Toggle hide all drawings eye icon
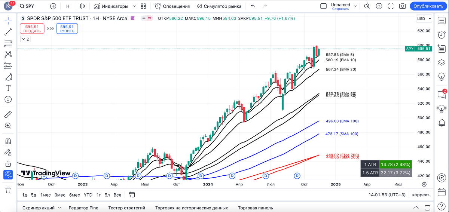 pos(8,175)
